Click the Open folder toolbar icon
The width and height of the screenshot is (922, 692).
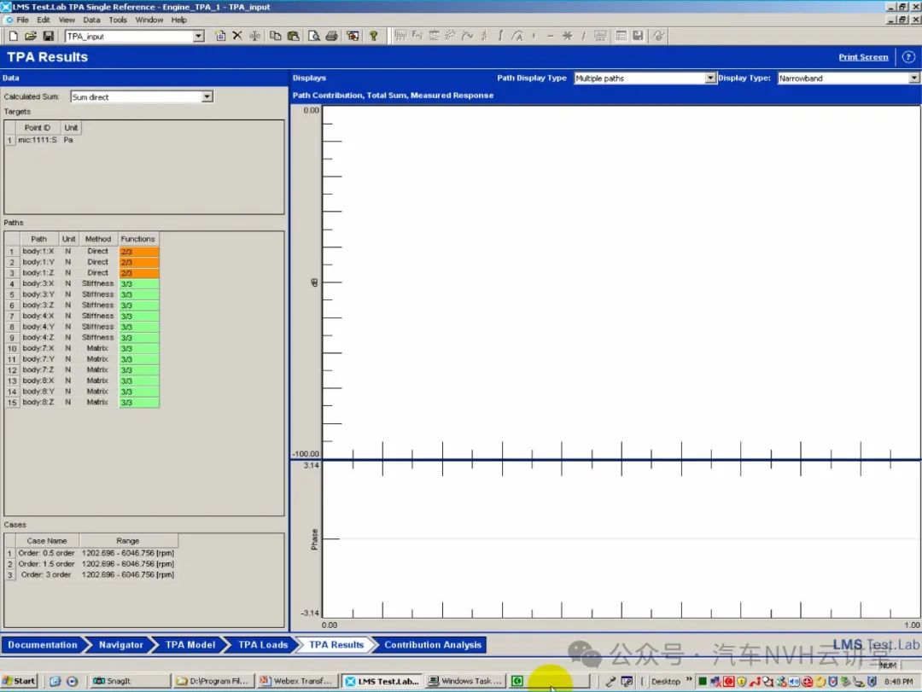point(31,36)
